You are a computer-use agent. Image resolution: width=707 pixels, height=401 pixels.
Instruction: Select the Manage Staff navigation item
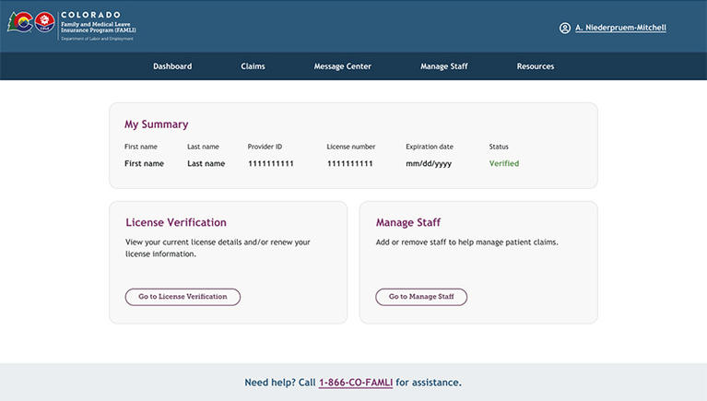point(444,66)
